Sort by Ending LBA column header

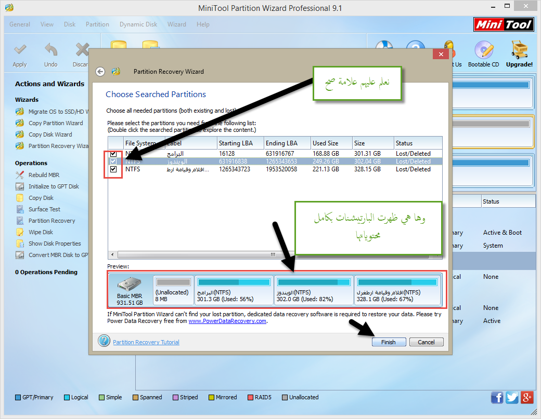click(x=287, y=143)
